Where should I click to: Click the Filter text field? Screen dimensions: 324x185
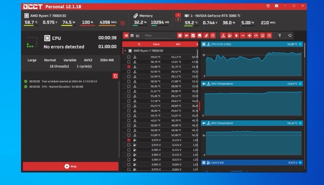pos(158,36)
